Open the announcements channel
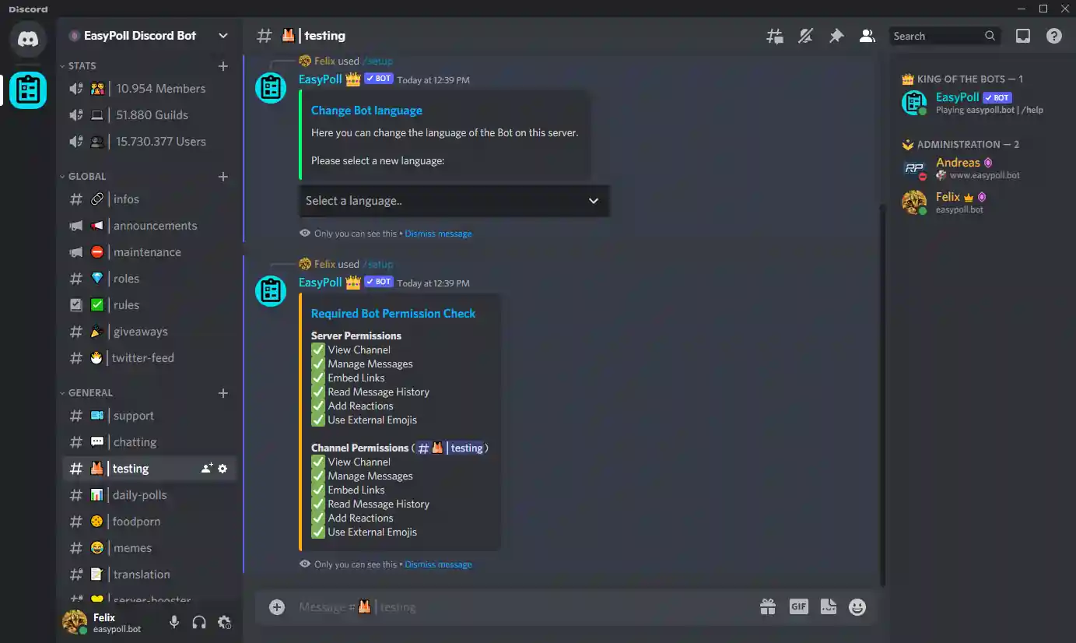Image resolution: width=1076 pixels, height=643 pixels. pos(149,226)
